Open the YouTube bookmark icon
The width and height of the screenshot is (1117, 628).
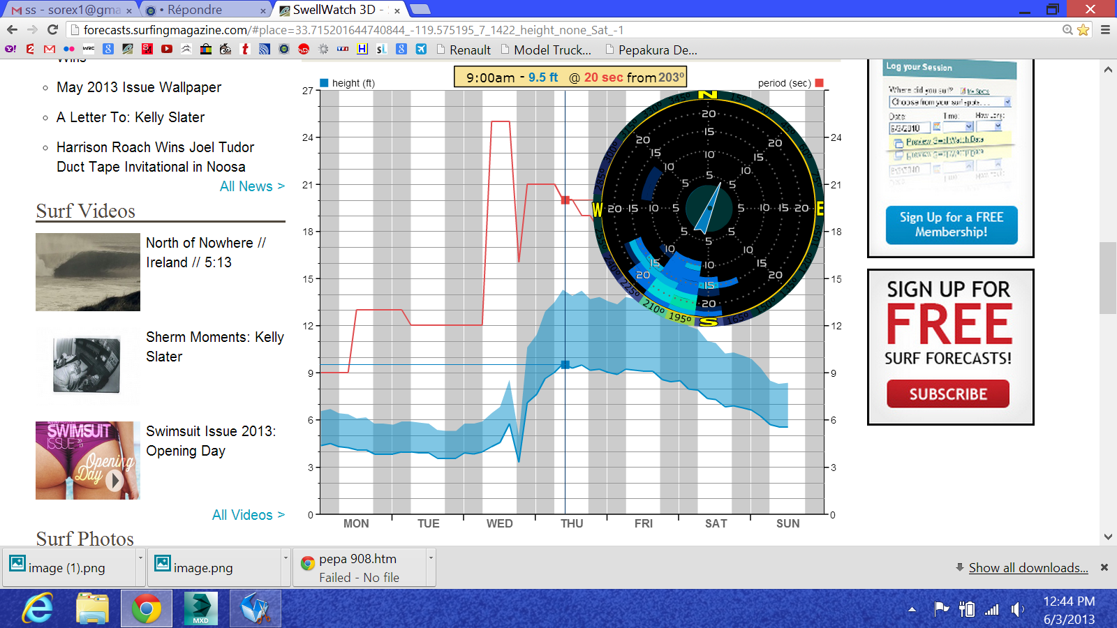pyautogui.click(x=167, y=49)
